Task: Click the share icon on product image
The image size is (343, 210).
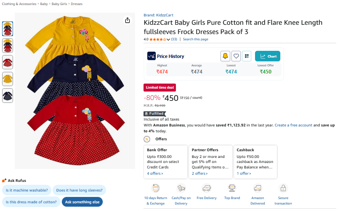Action: pos(128,21)
